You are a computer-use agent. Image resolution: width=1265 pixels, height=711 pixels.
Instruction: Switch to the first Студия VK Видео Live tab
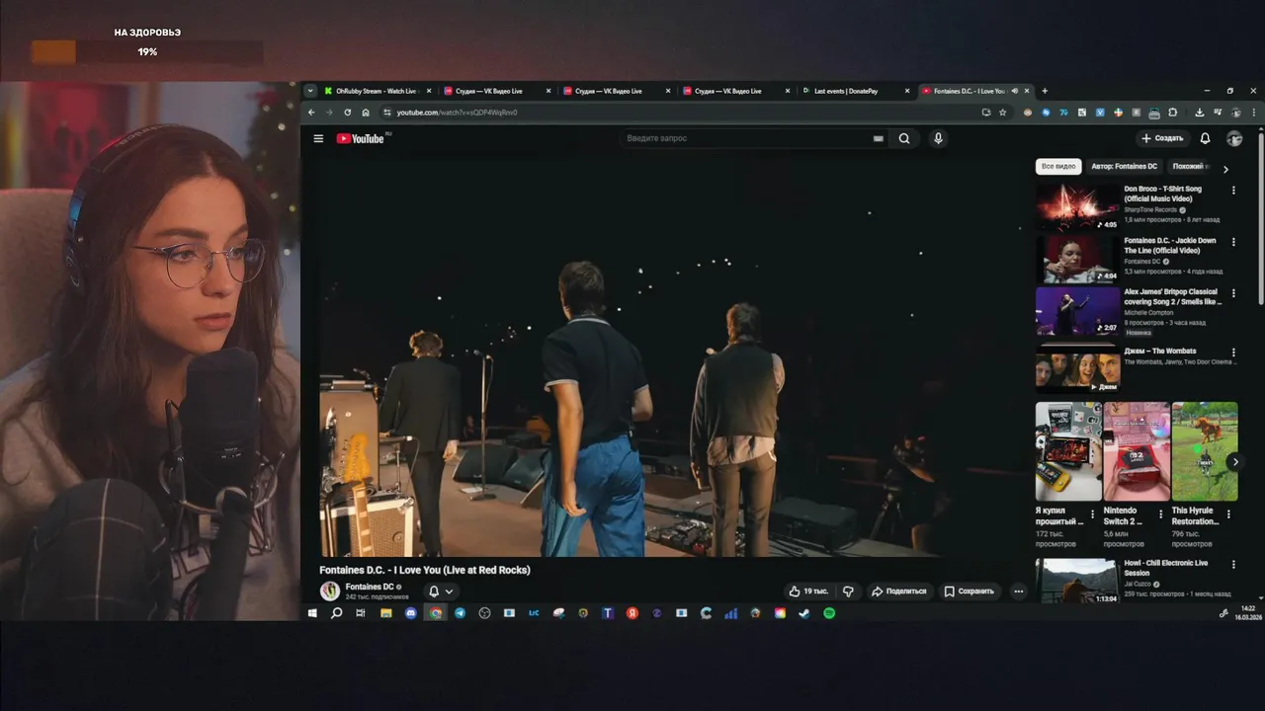[496, 91]
